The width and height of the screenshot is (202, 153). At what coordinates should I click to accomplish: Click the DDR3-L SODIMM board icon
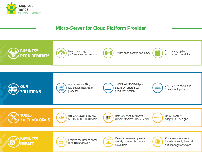[108, 88]
